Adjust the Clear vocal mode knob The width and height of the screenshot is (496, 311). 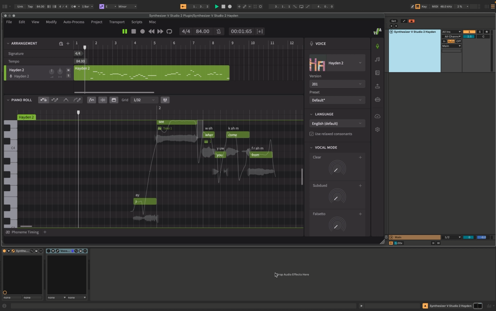coord(336,169)
